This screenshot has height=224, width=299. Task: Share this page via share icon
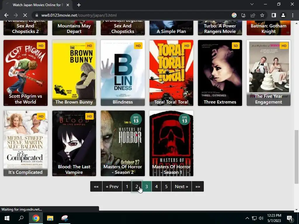[253, 15]
